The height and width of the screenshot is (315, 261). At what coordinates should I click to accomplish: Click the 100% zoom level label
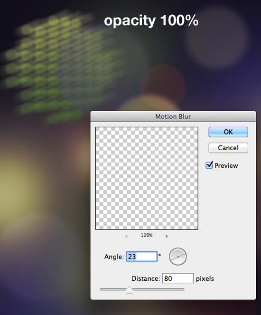(147, 235)
